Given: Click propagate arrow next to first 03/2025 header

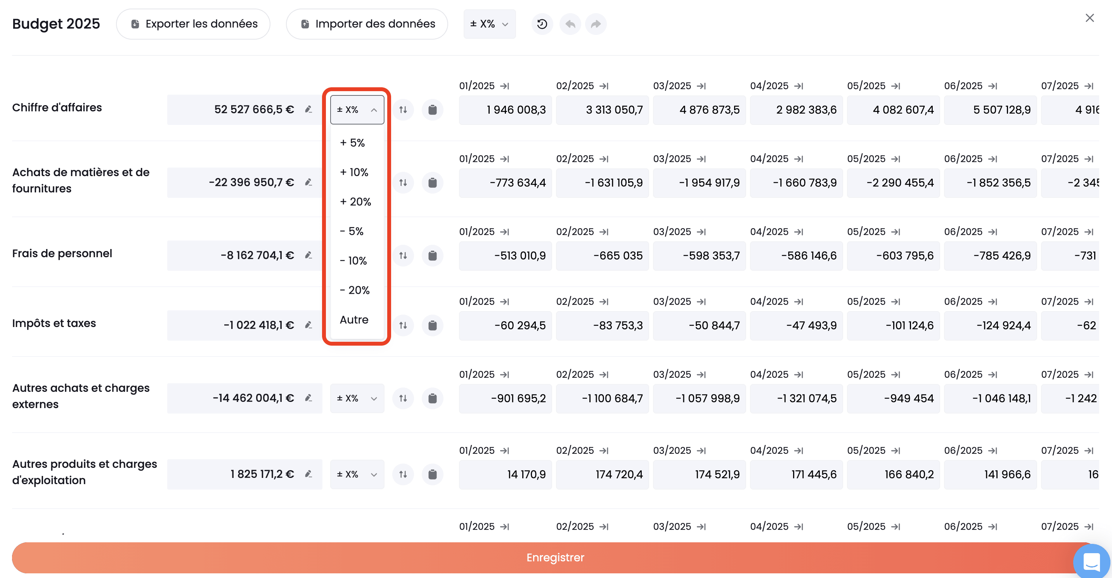Looking at the screenshot, I should click(x=701, y=86).
